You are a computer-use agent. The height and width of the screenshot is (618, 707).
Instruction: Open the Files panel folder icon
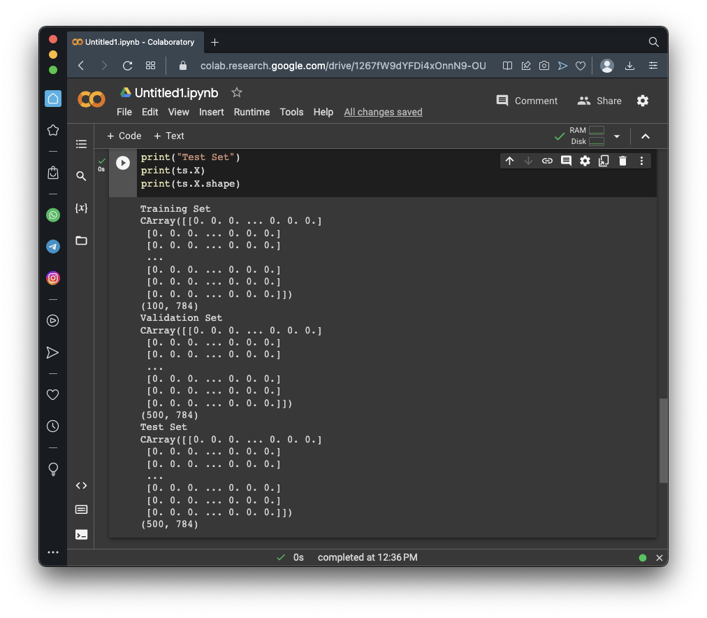[81, 240]
